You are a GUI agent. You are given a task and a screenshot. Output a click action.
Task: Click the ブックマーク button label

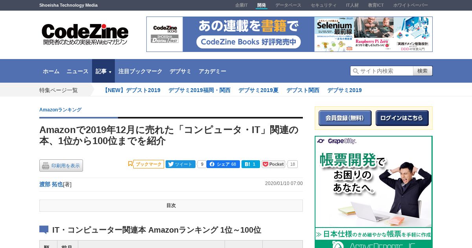point(149,164)
